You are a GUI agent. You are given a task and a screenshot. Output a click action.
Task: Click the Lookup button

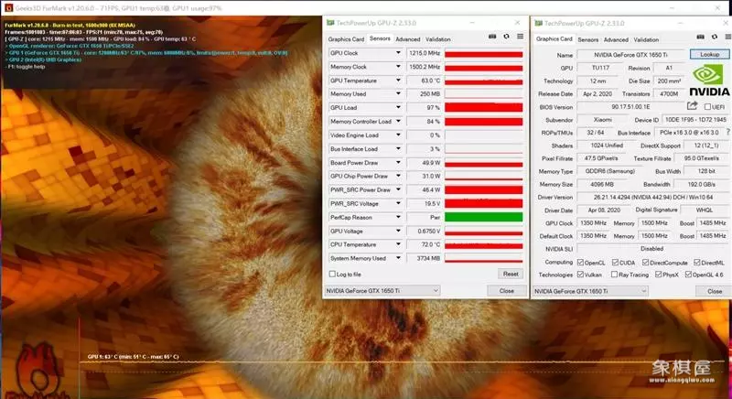pos(708,55)
